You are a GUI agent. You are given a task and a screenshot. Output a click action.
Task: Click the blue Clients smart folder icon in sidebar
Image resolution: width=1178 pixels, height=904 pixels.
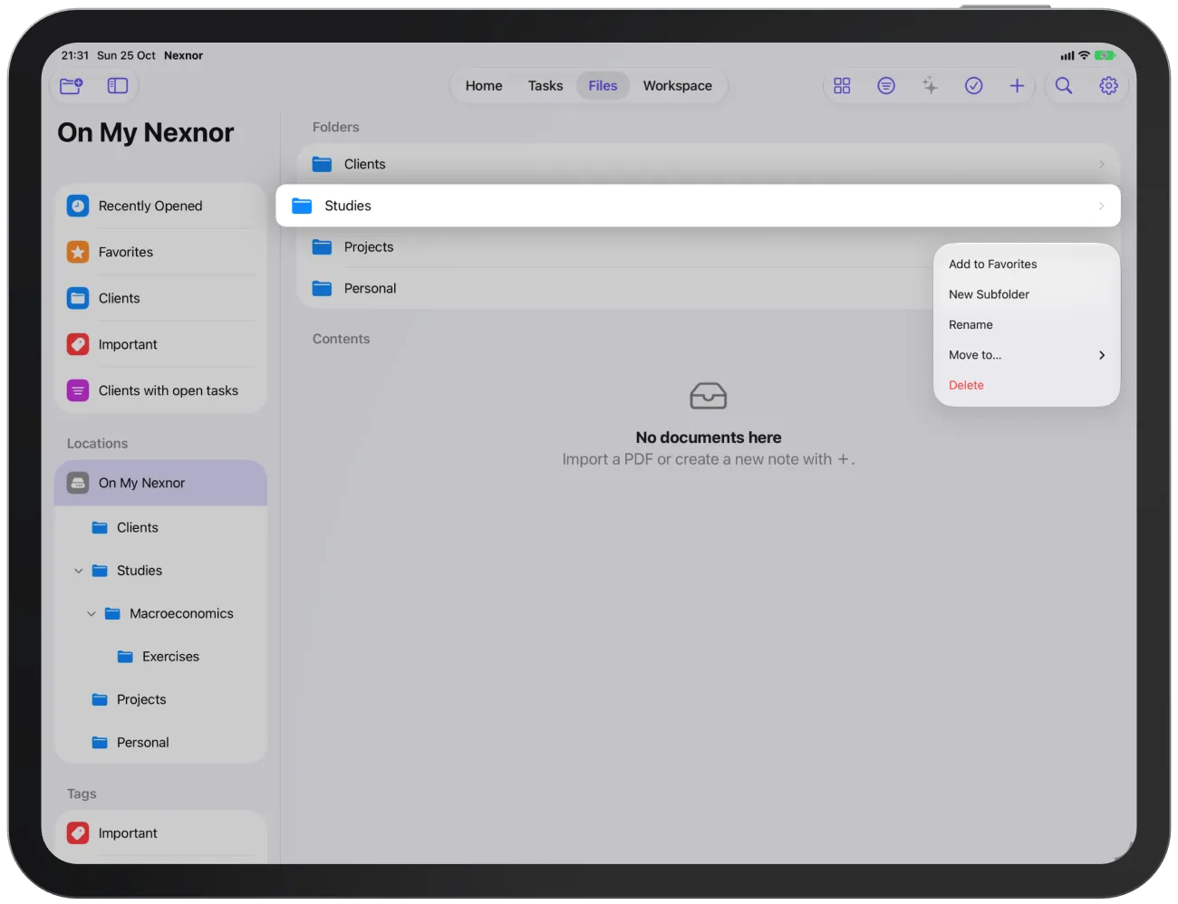[x=78, y=298]
